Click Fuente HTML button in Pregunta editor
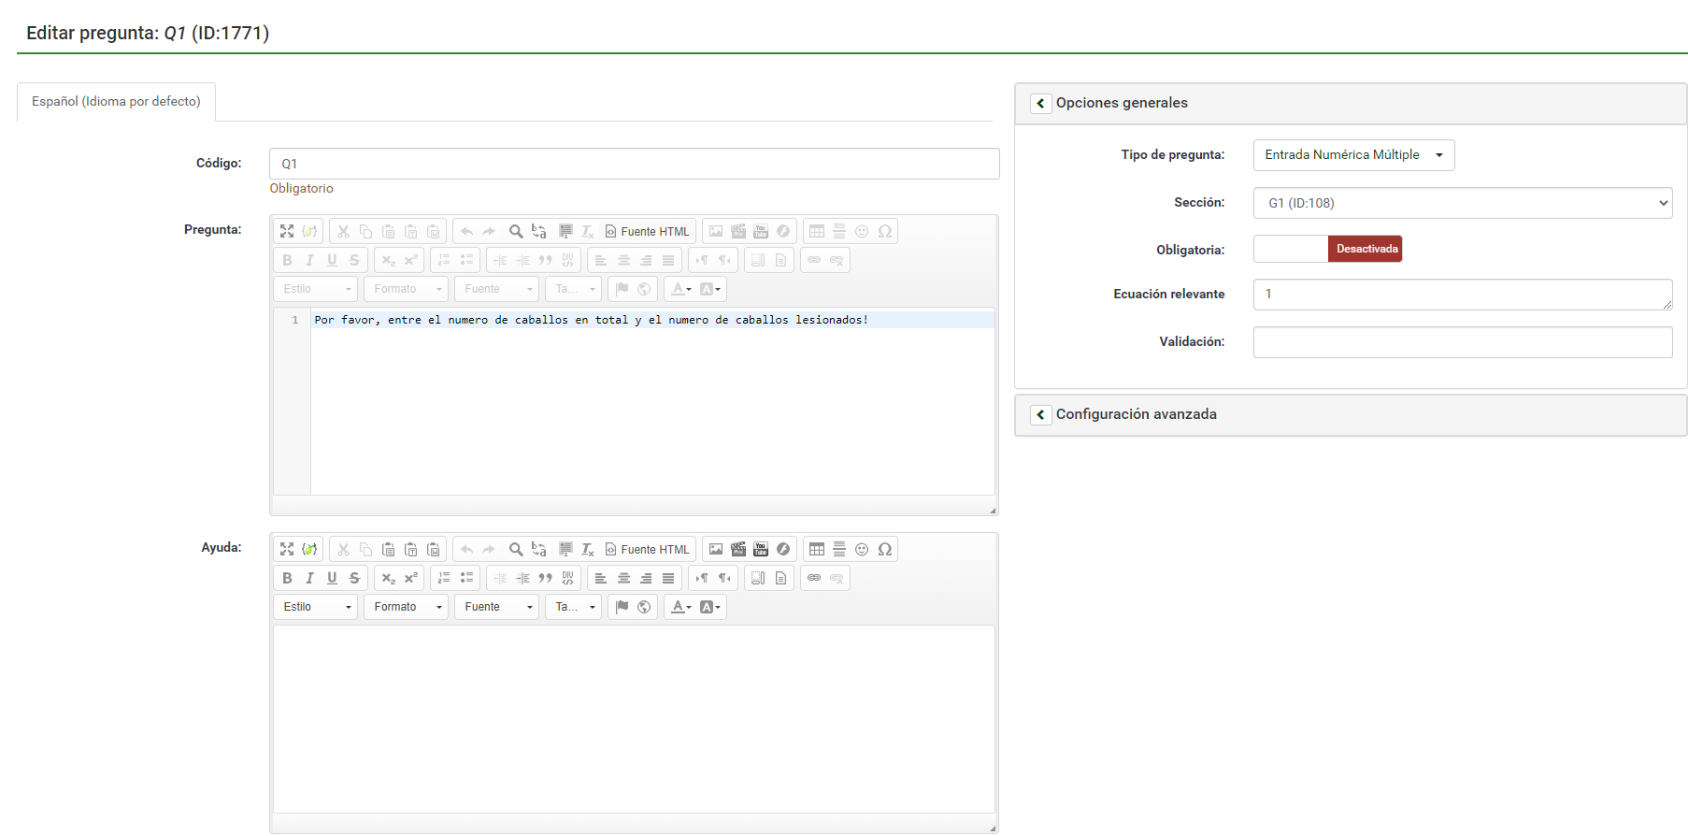Viewport: 1688px width, 836px height. pyautogui.click(x=647, y=232)
